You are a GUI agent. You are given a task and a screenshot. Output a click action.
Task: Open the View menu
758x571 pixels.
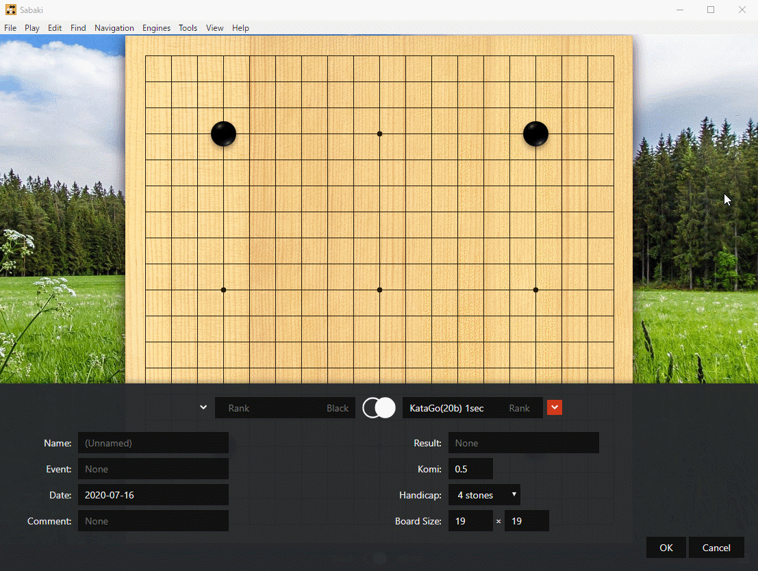point(214,28)
